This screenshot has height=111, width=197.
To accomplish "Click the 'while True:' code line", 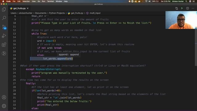I will (39, 34).
